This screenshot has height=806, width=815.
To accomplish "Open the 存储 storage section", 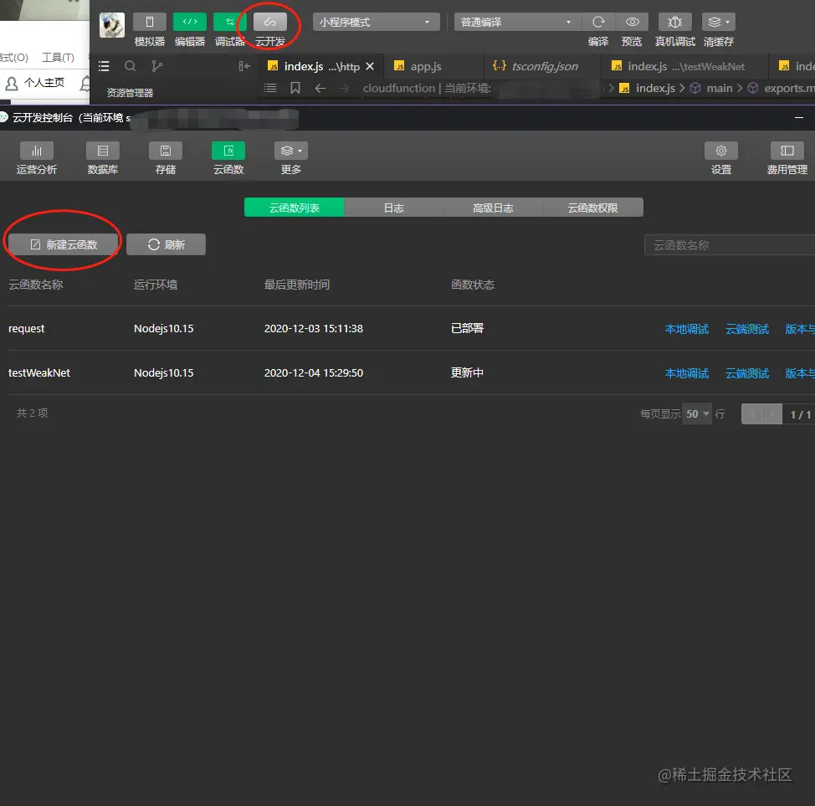I will coord(166,158).
